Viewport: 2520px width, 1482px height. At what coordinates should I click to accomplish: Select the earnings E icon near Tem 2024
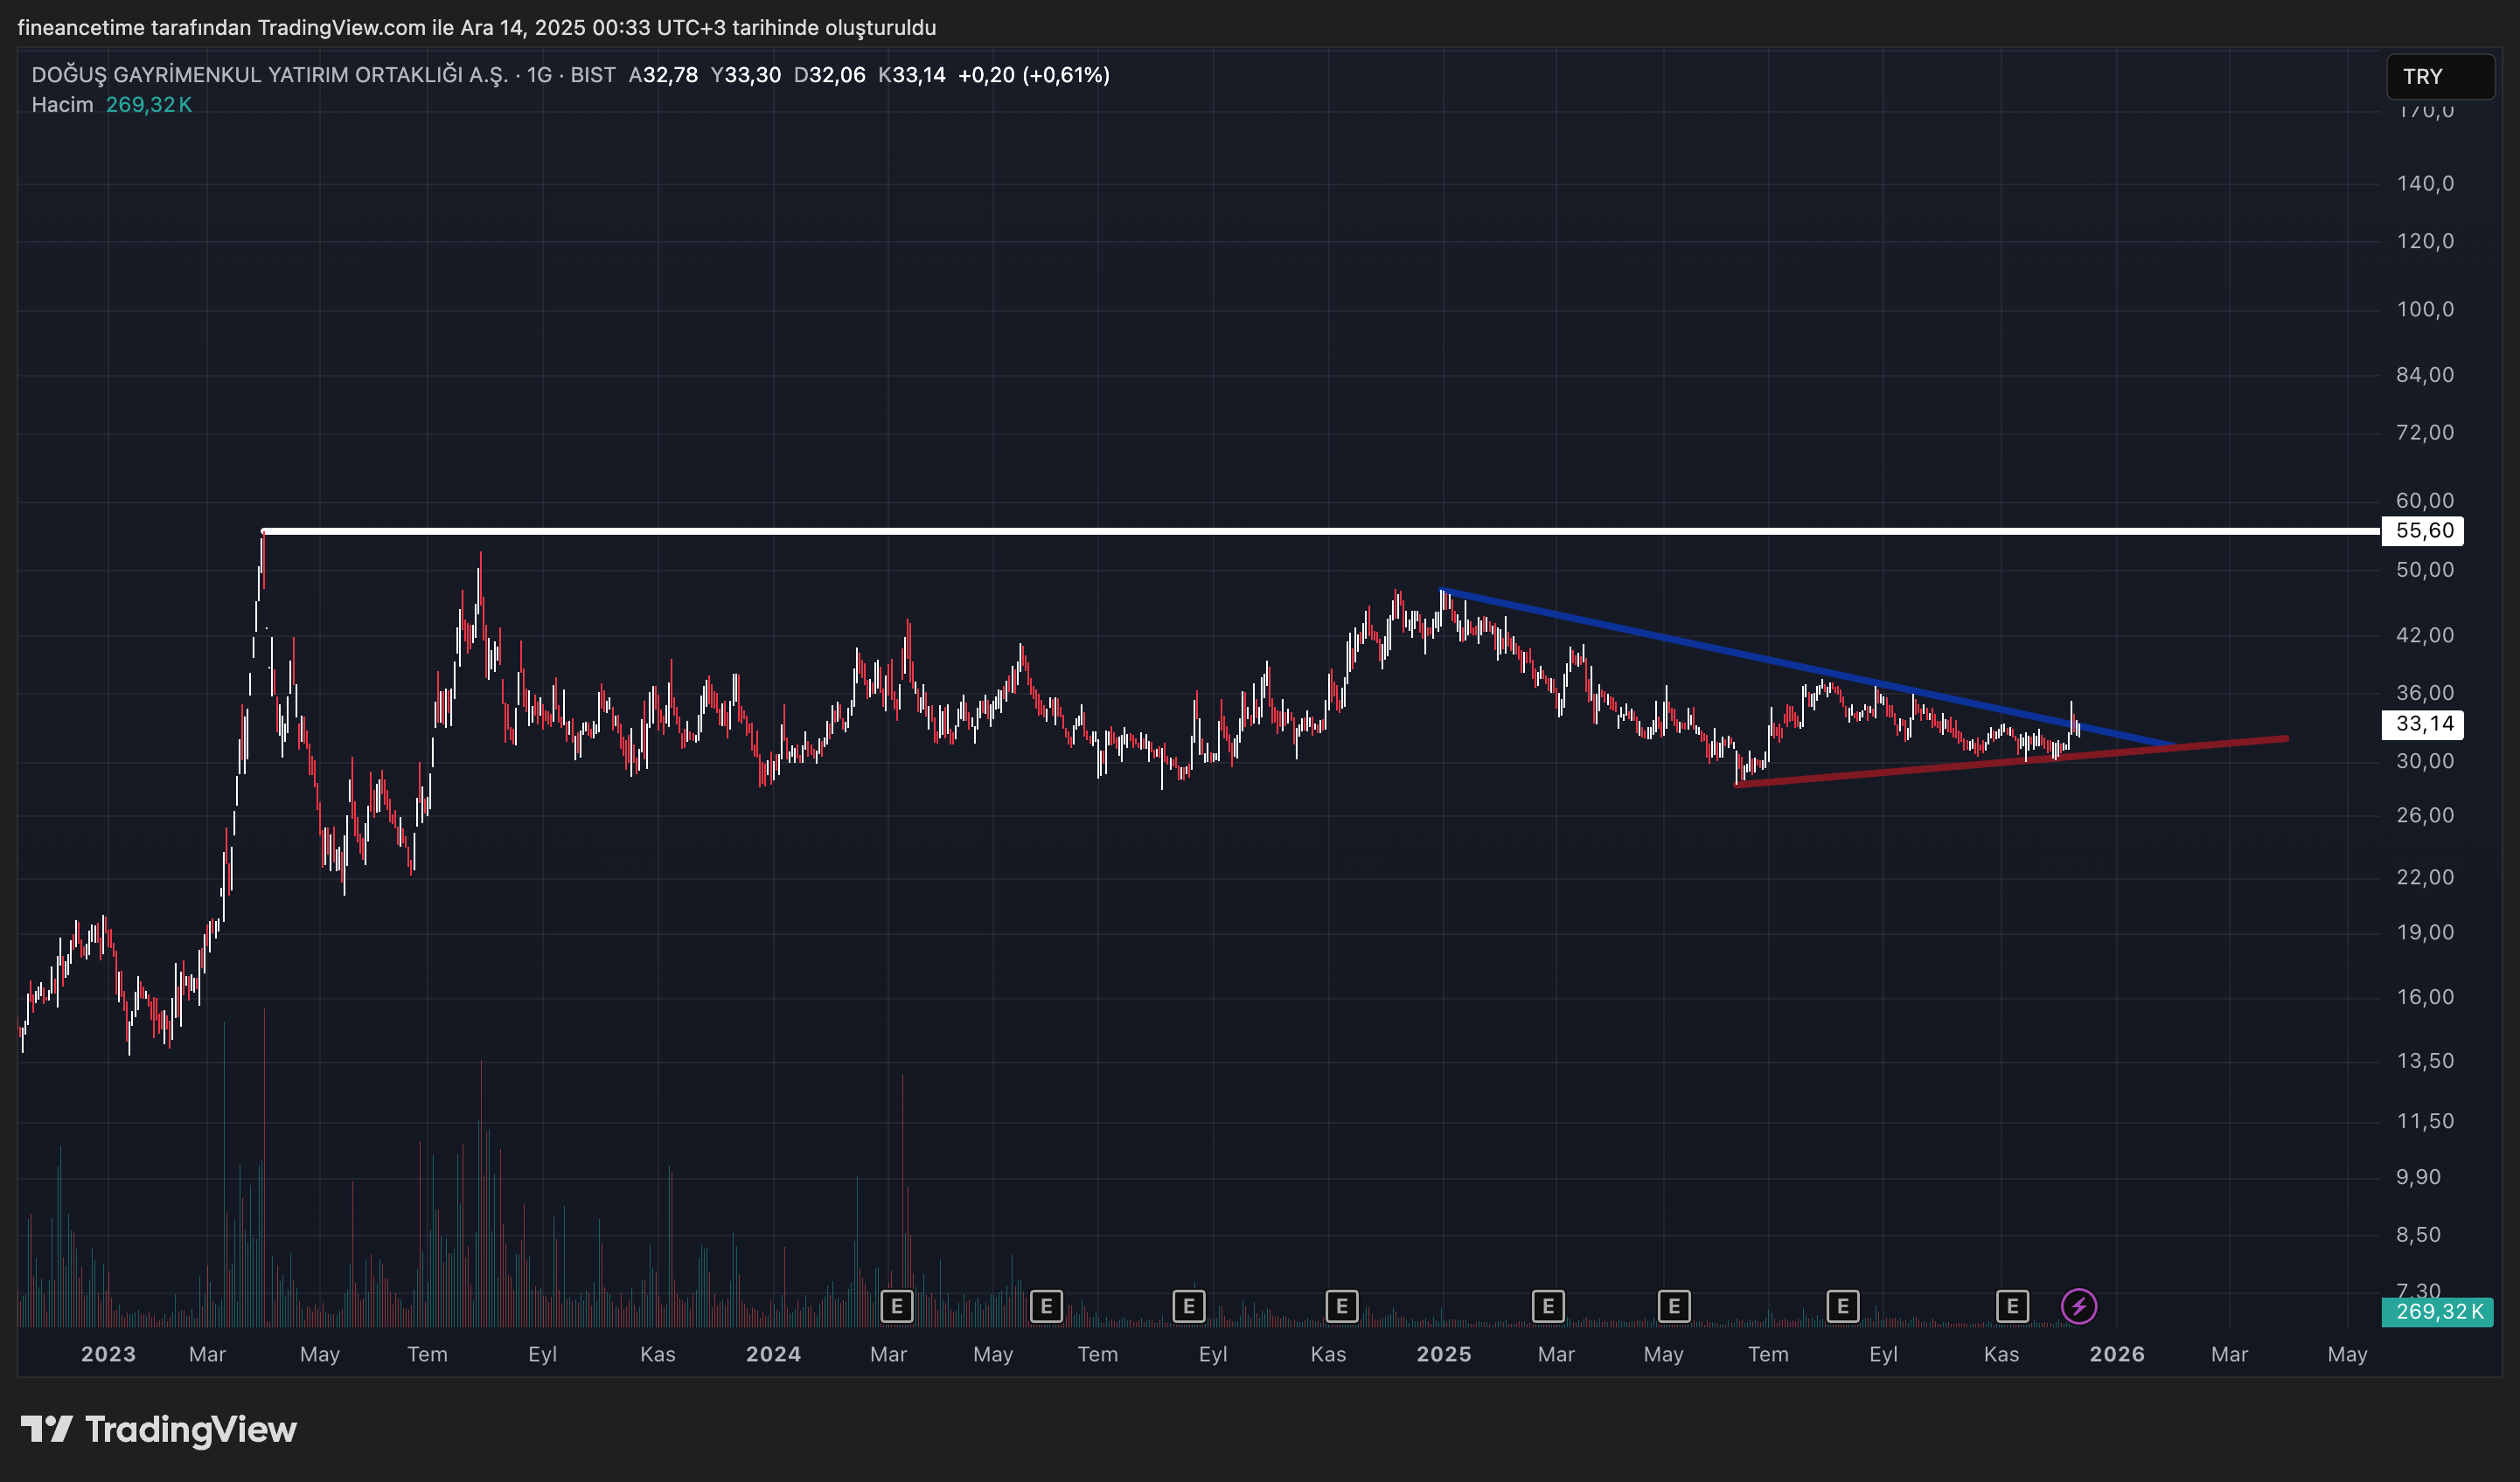click(x=1046, y=1305)
